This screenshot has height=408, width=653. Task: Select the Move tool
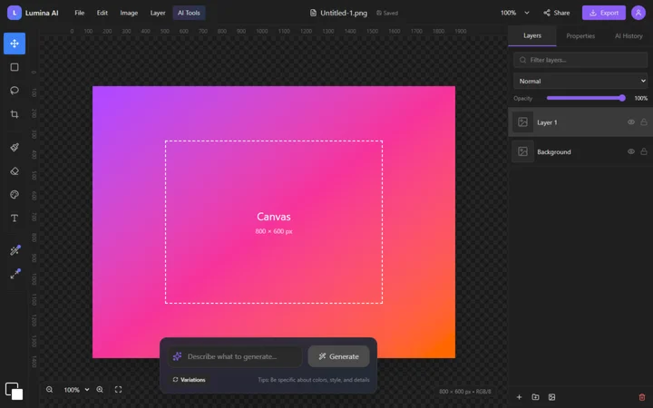tap(15, 44)
